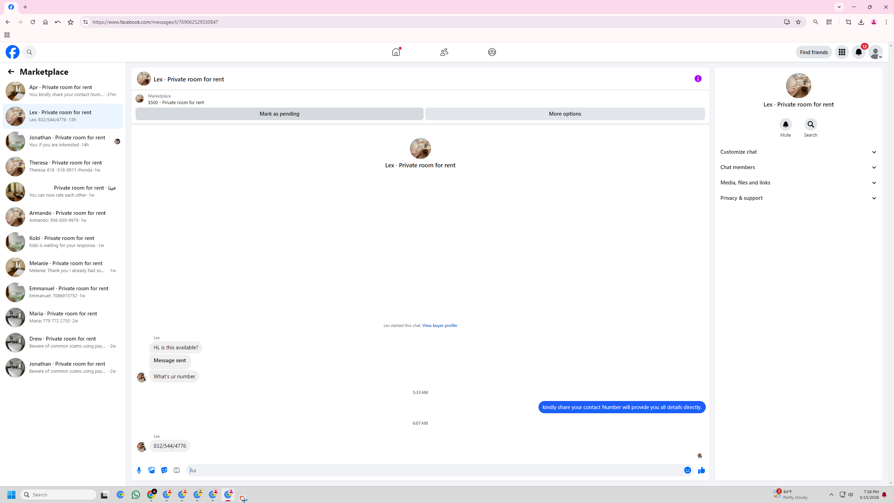Click the Mark as pending button
Screen dimensions: 894x503
279,114
